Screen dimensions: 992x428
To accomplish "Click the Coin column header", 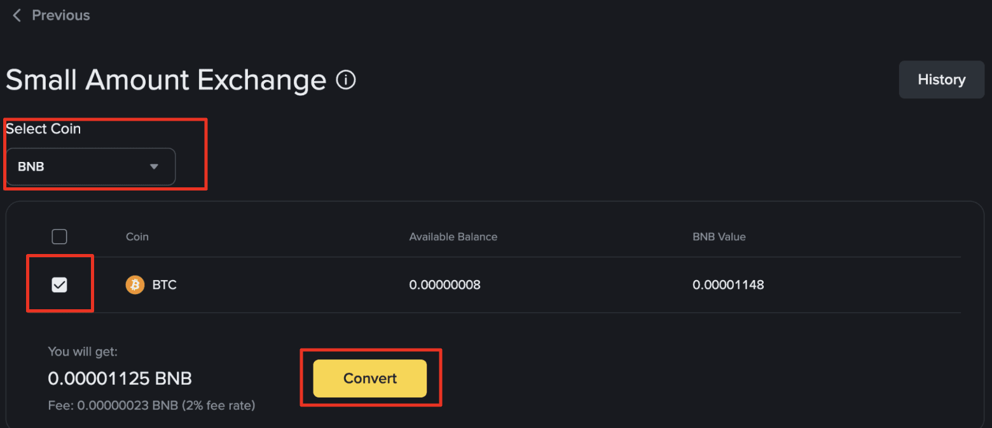I will pos(137,237).
